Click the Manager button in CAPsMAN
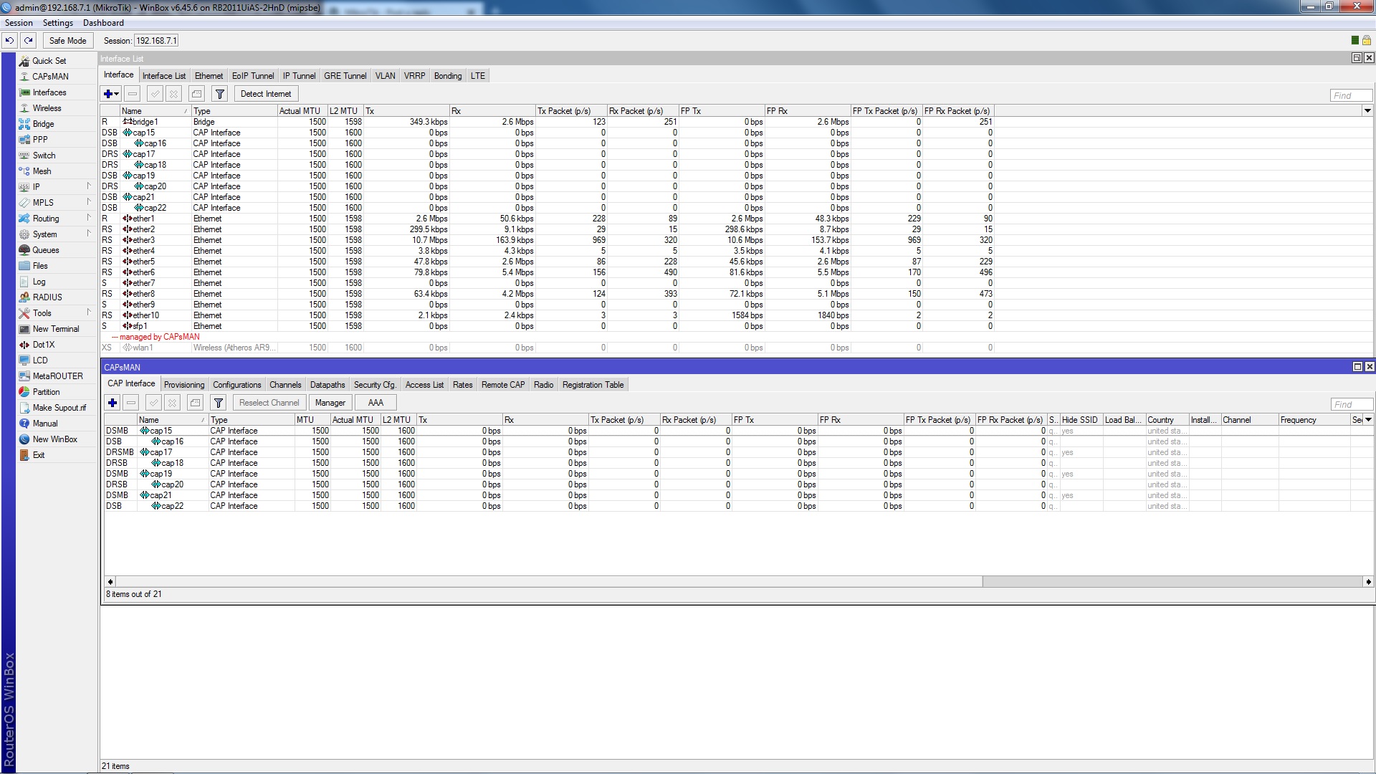Image resolution: width=1376 pixels, height=774 pixels. coord(330,403)
